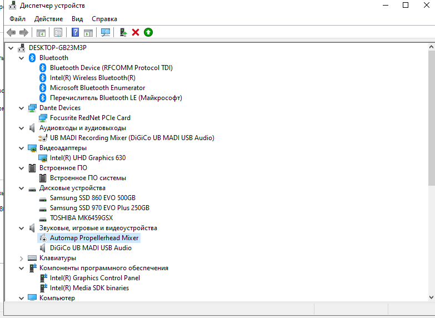Click the Дисковые устройства drive icon
This screenshot has width=435, height=318.
pyautogui.click(x=32, y=189)
